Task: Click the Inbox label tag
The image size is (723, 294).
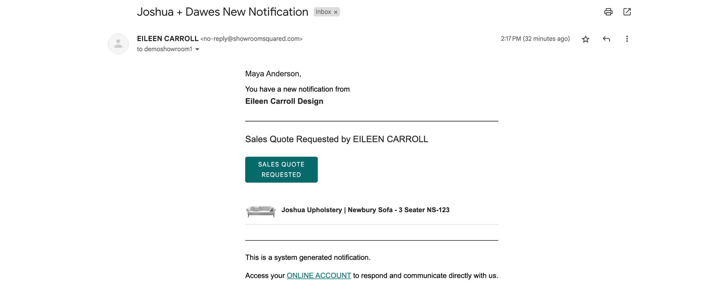Action: (x=323, y=12)
